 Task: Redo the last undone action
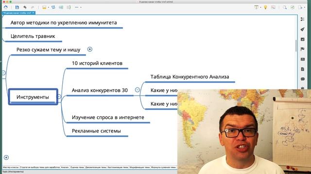point(33,7)
